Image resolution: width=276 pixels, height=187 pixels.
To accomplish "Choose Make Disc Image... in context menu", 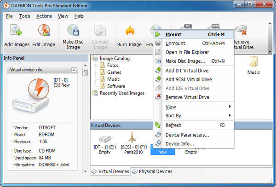I will pos(194,61).
